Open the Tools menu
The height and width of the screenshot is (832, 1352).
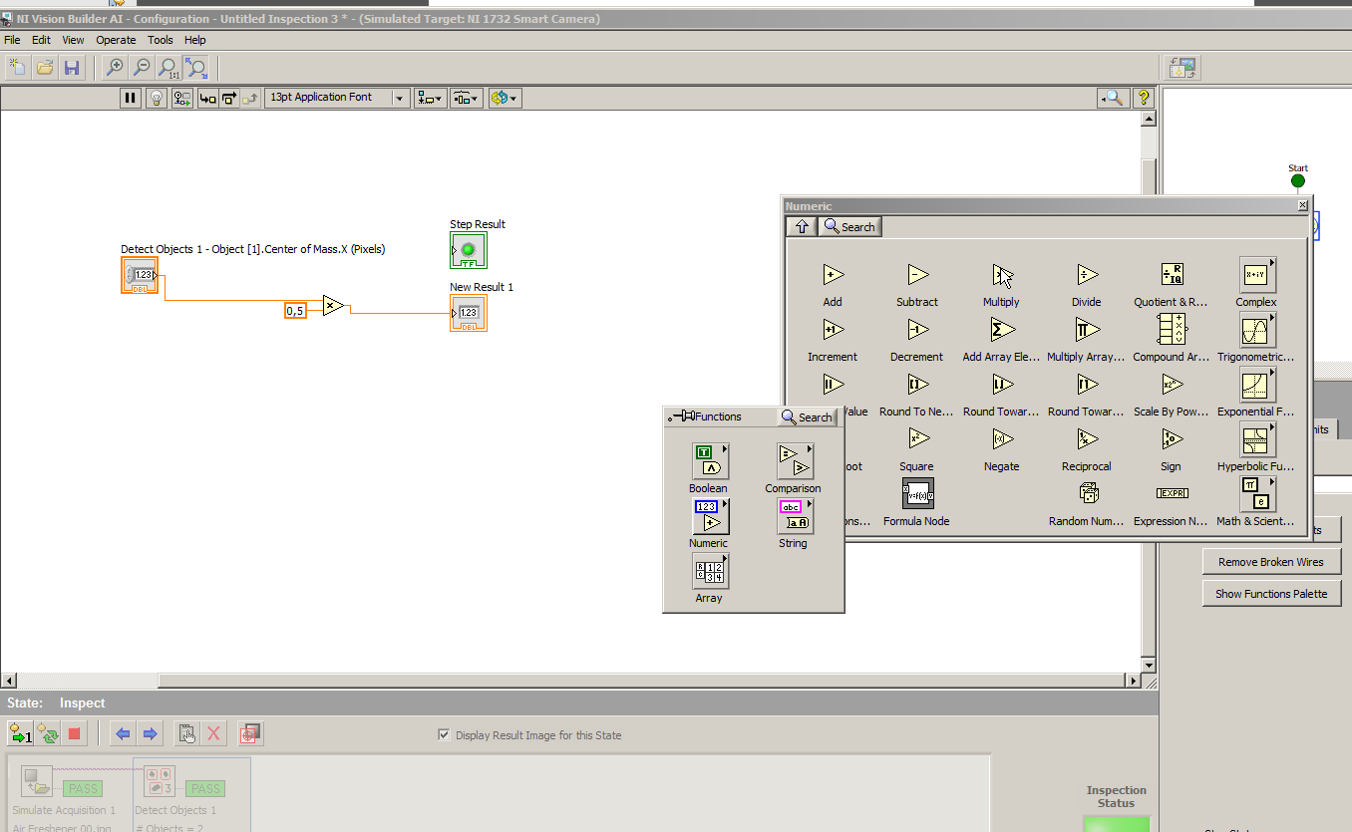point(160,40)
